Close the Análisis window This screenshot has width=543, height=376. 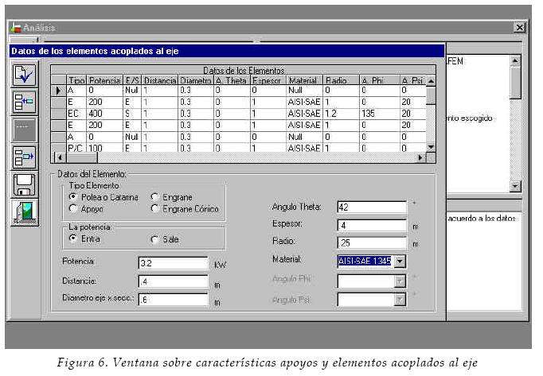pos(519,28)
